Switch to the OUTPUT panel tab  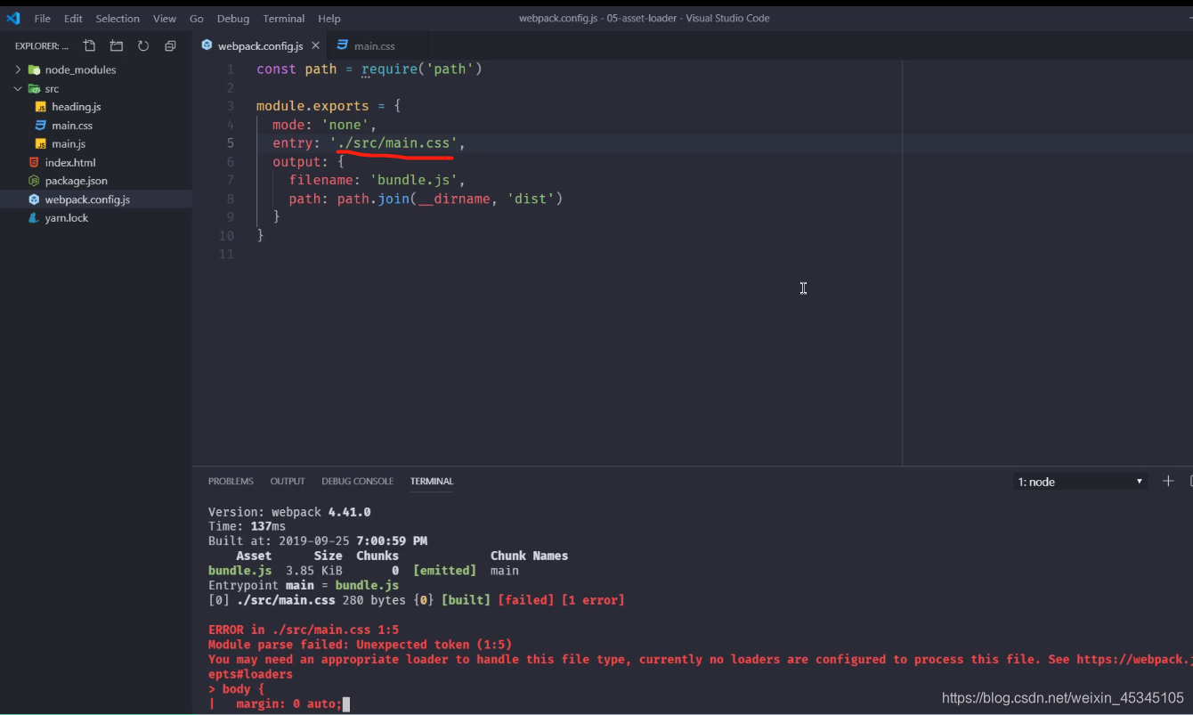pyautogui.click(x=288, y=481)
